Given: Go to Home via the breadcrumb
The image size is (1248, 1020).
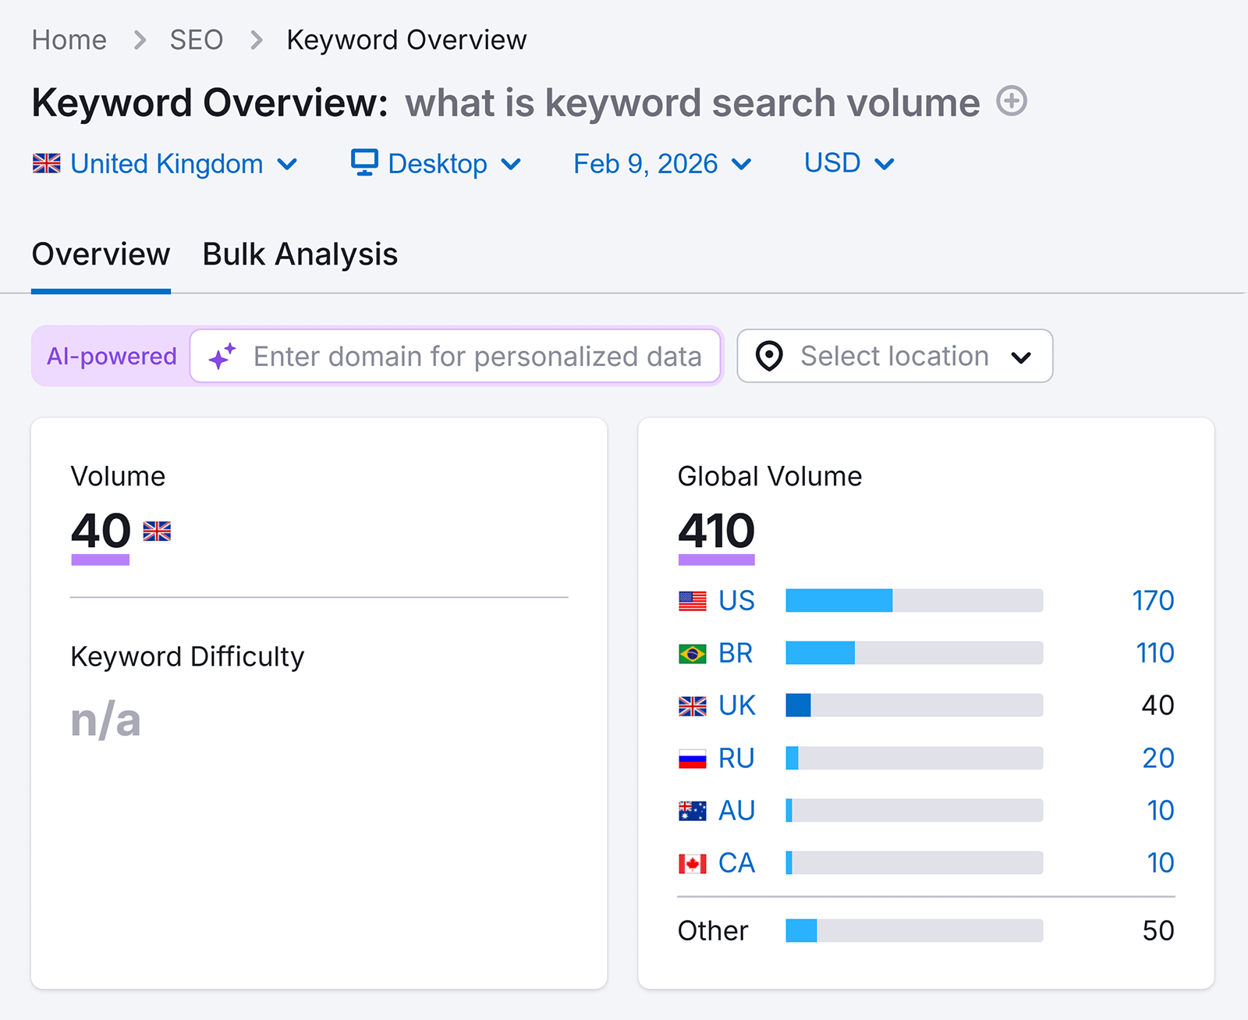Looking at the screenshot, I should [x=69, y=39].
